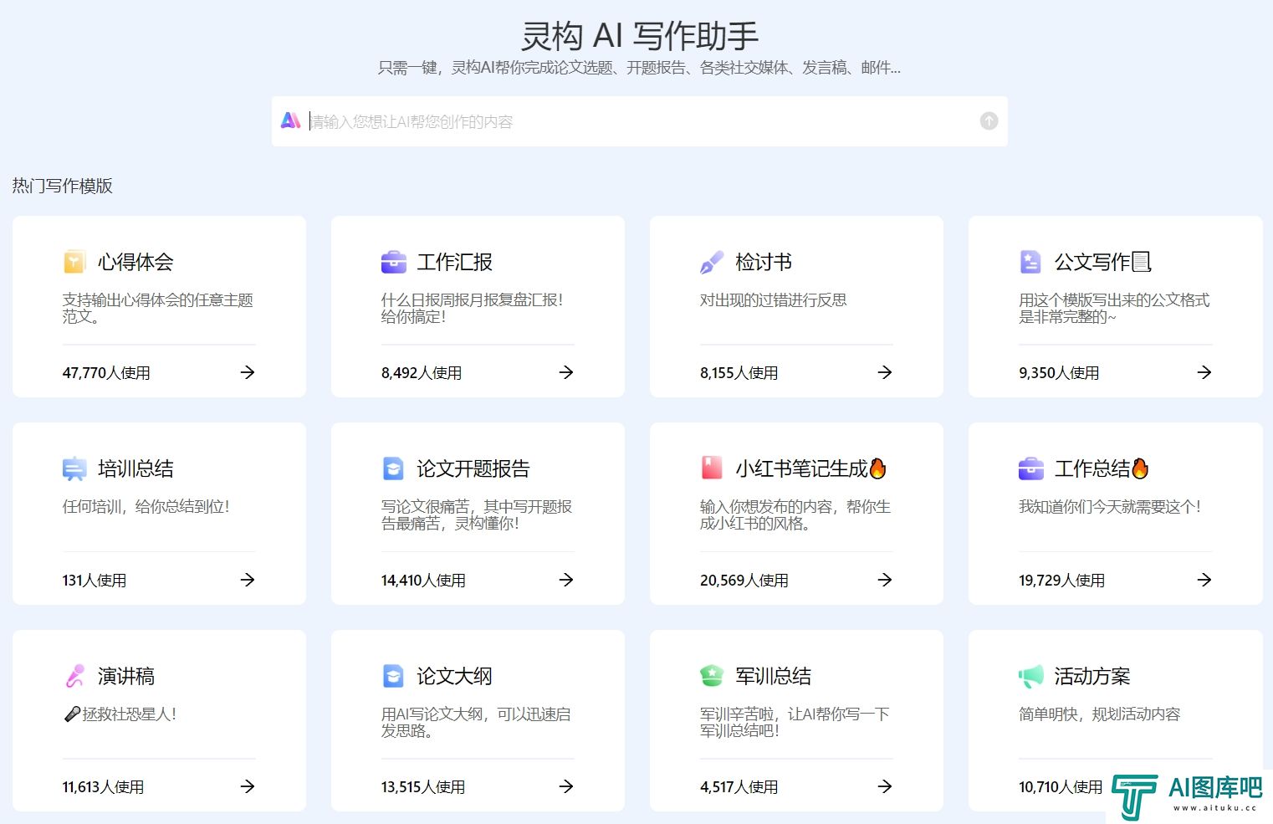This screenshot has height=824, width=1273.
Task: Open 培训总结 via its arrow
Action: click(248, 580)
